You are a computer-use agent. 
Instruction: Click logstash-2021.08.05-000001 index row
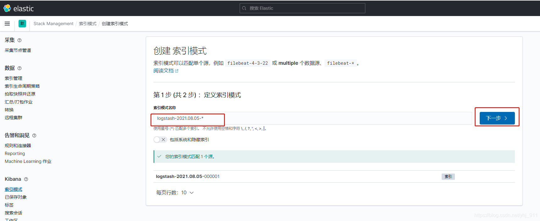[334, 176]
